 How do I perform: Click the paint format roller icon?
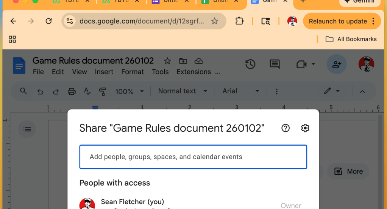102,91
